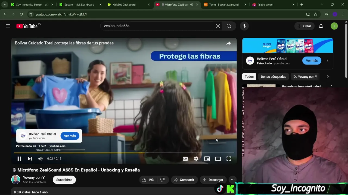
Task: Switch to falabella.com tab
Action: pyautogui.click(x=274, y=5)
